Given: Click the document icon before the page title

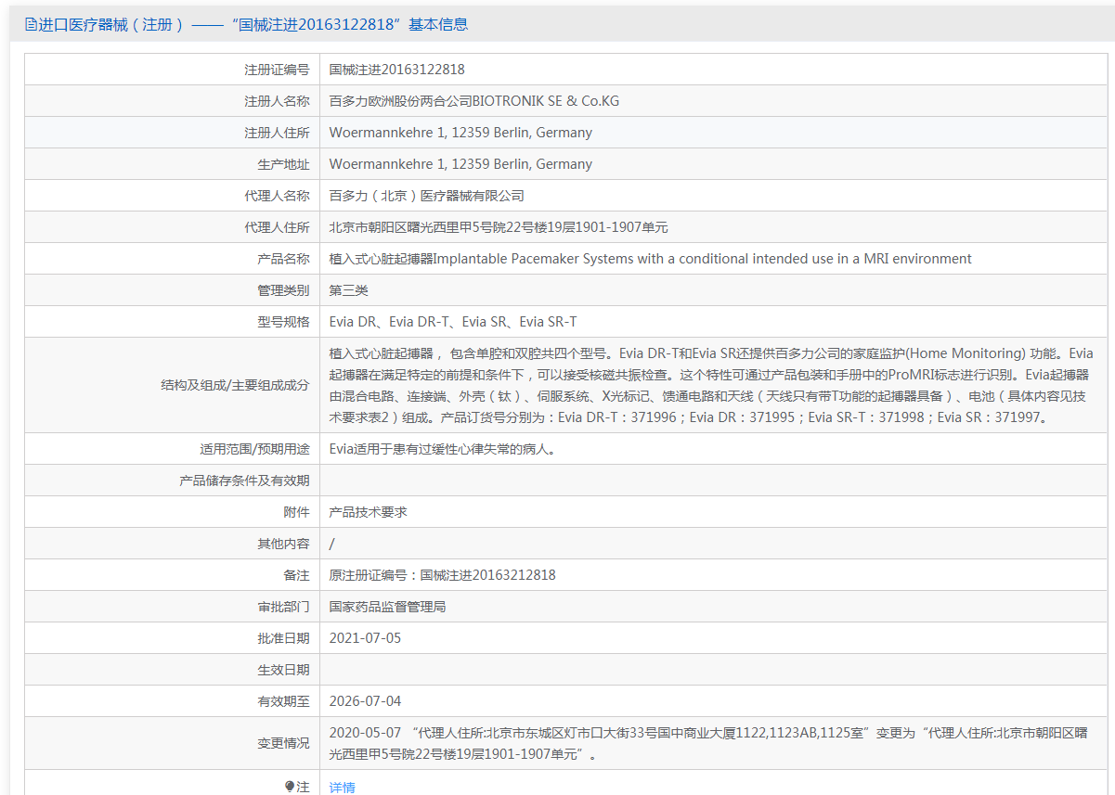Looking at the screenshot, I should [x=31, y=25].
